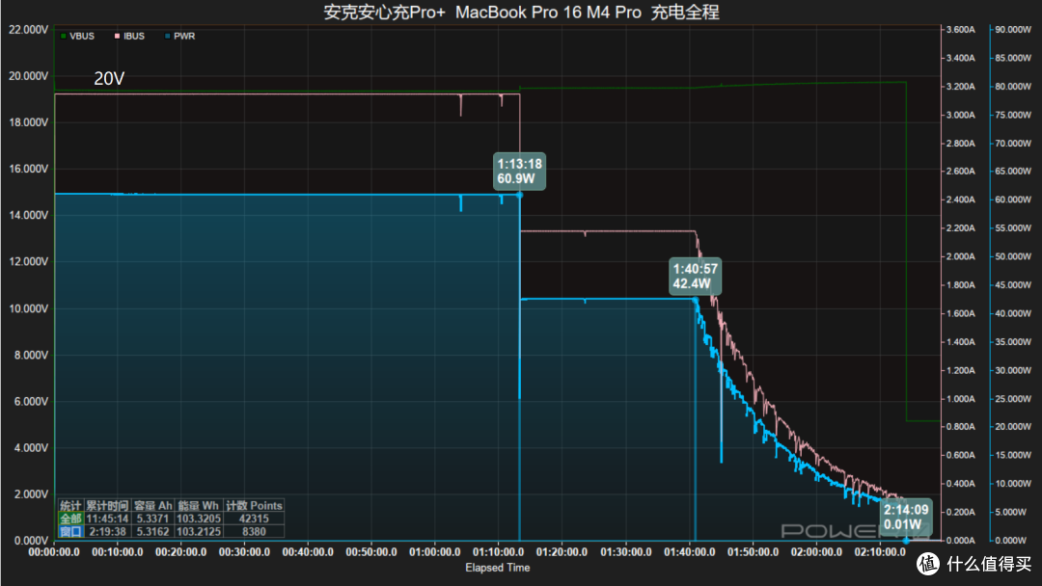Click the "计数 Points" column header

point(254,506)
